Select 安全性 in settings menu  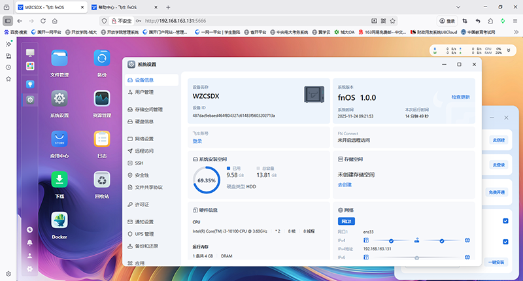[x=152, y=175]
